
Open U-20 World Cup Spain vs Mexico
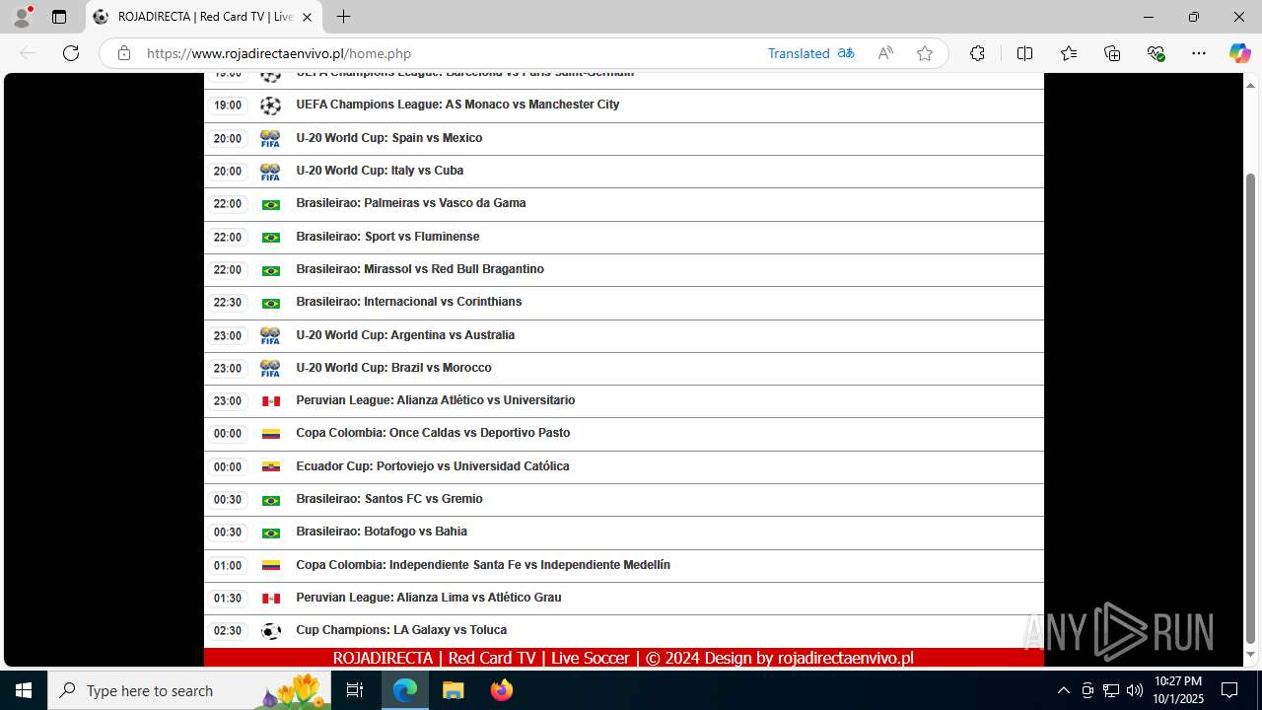click(x=389, y=138)
